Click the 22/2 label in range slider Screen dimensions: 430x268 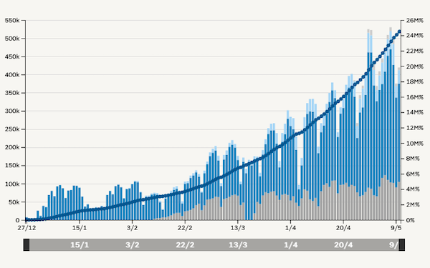tap(185, 244)
